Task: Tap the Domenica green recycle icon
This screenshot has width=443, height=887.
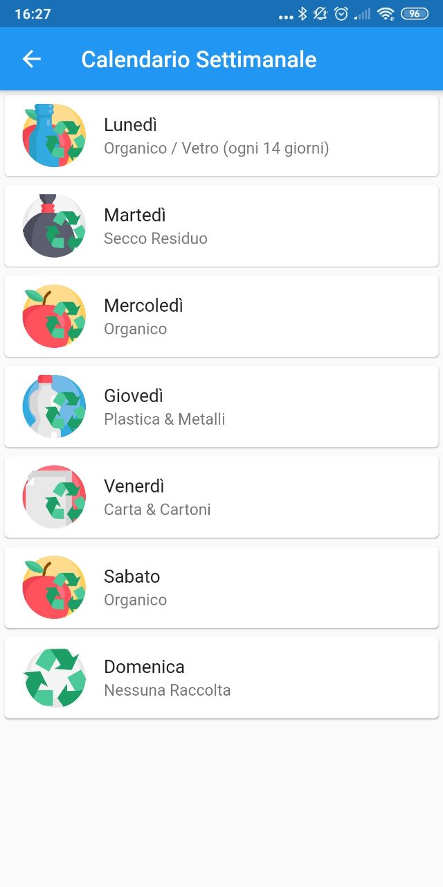Action: point(54,678)
